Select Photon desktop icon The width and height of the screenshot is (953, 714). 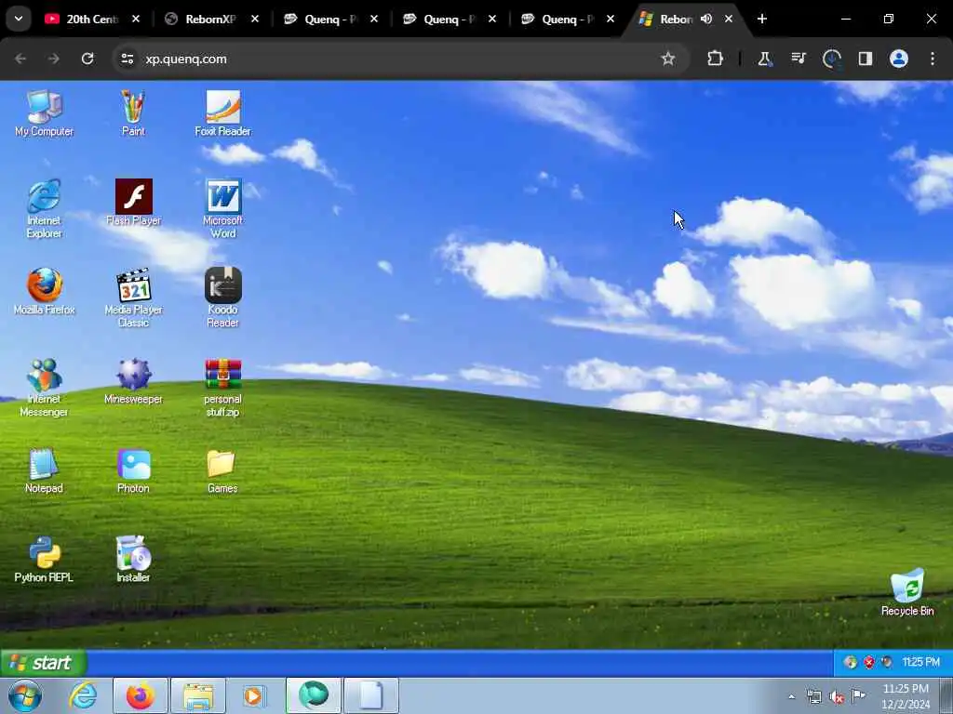pyautogui.click(x=133, y=469)
